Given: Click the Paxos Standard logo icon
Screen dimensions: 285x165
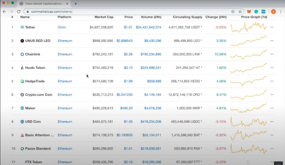Looking at the screenshot, I should 22,149.
